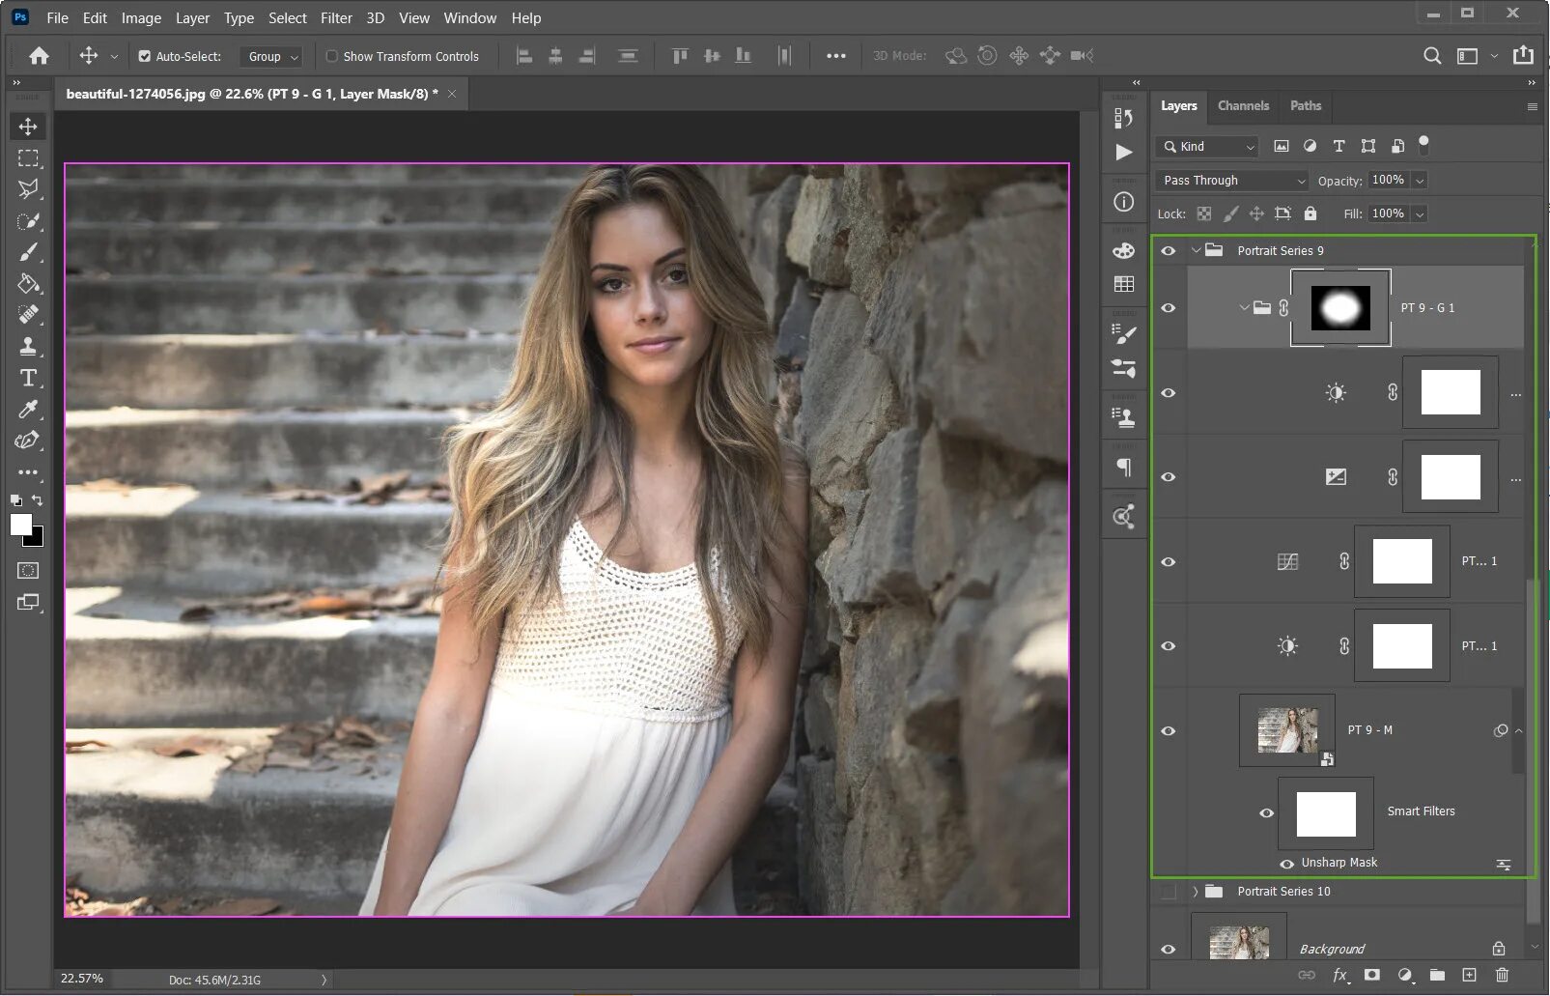
Task: Click the trash icon to delete layer
Action: tap(1502, 975)
